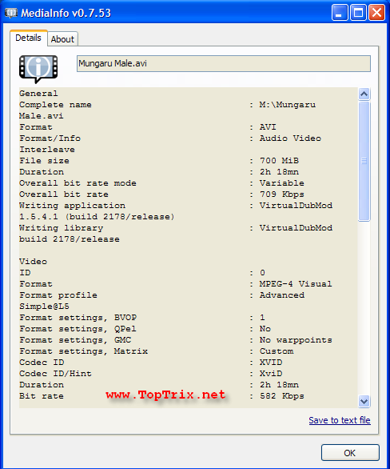Image resolution: width=390 pixels, height=469 pixels.
Task: Click the 'Writing library' label
Action: click(x=62, y=228)
